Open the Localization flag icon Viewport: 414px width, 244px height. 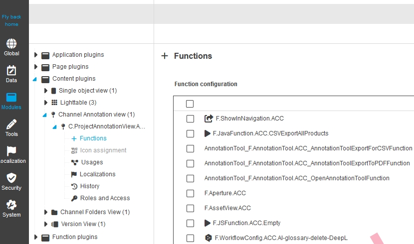[x=11, y=151]
